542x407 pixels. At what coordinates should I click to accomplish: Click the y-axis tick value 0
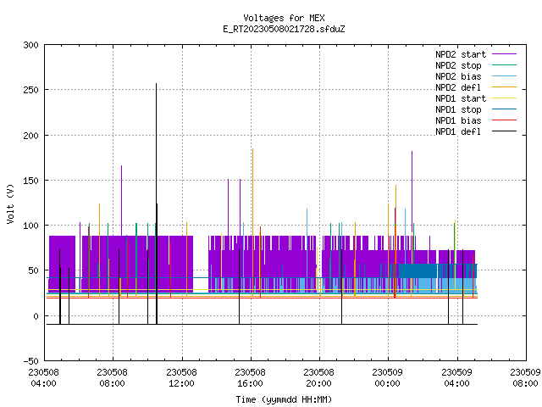click(36, 316)
